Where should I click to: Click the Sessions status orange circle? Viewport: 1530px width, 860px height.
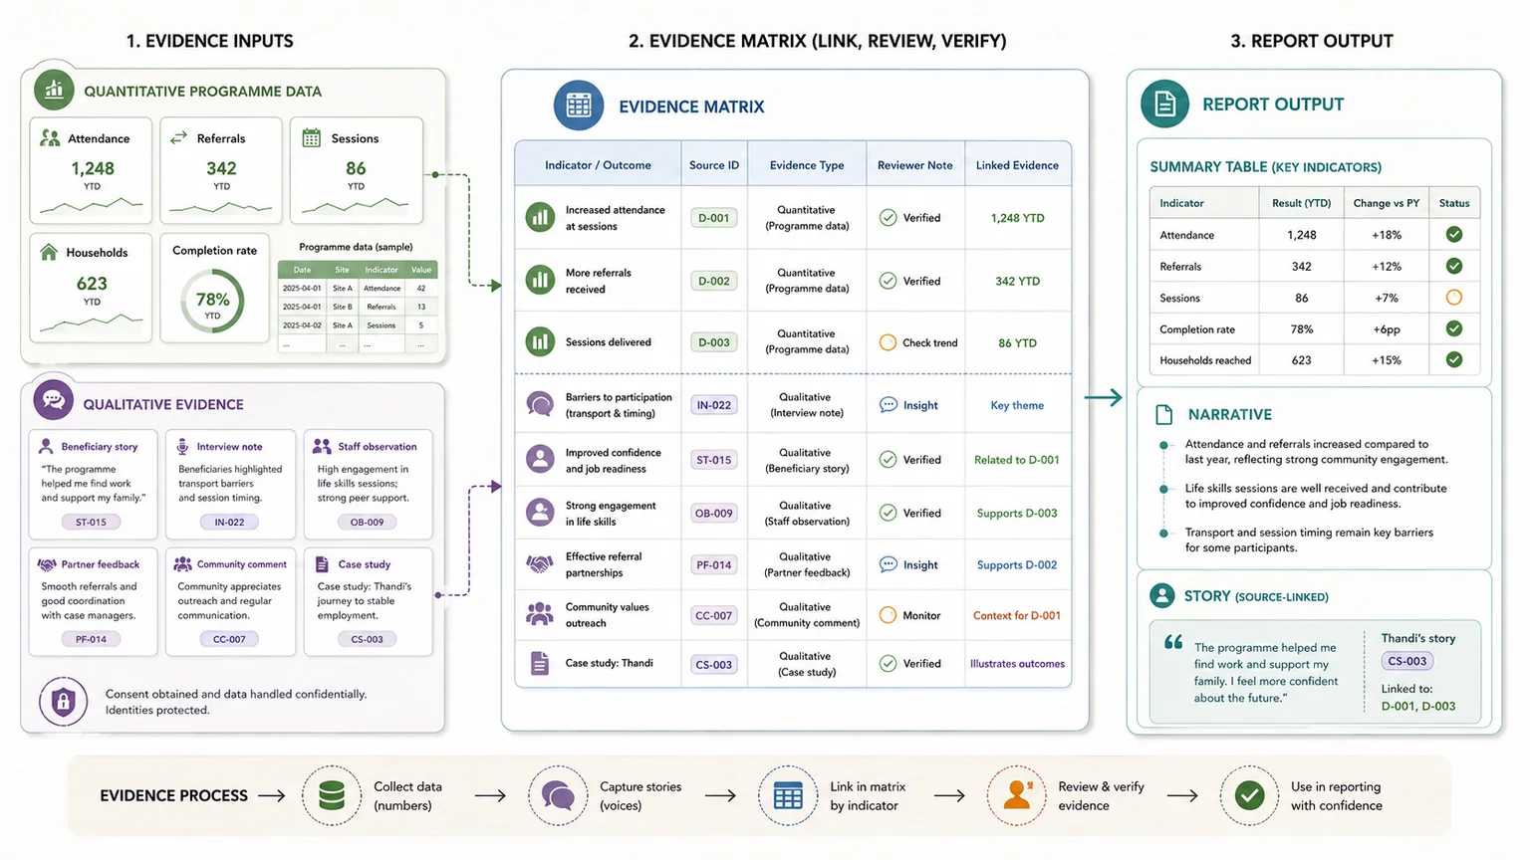pyautogui.click(x=1454, y=298)
